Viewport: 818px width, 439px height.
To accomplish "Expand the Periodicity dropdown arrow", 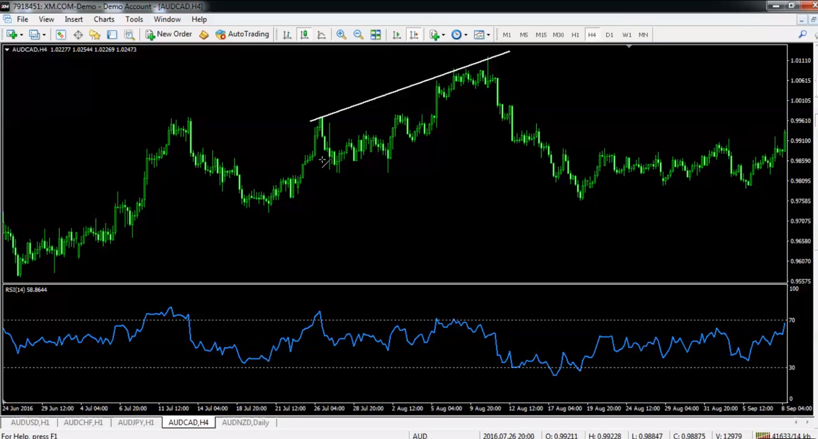I will pyautogui.click(x=466, y=35).
